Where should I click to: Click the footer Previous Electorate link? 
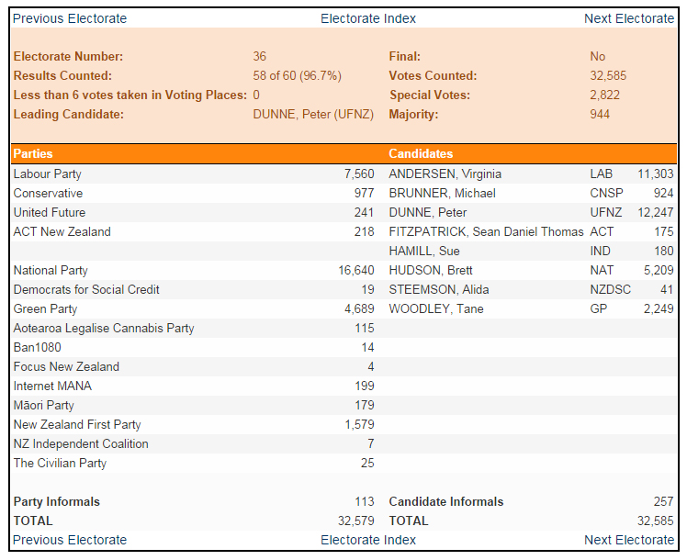(70, 540)
